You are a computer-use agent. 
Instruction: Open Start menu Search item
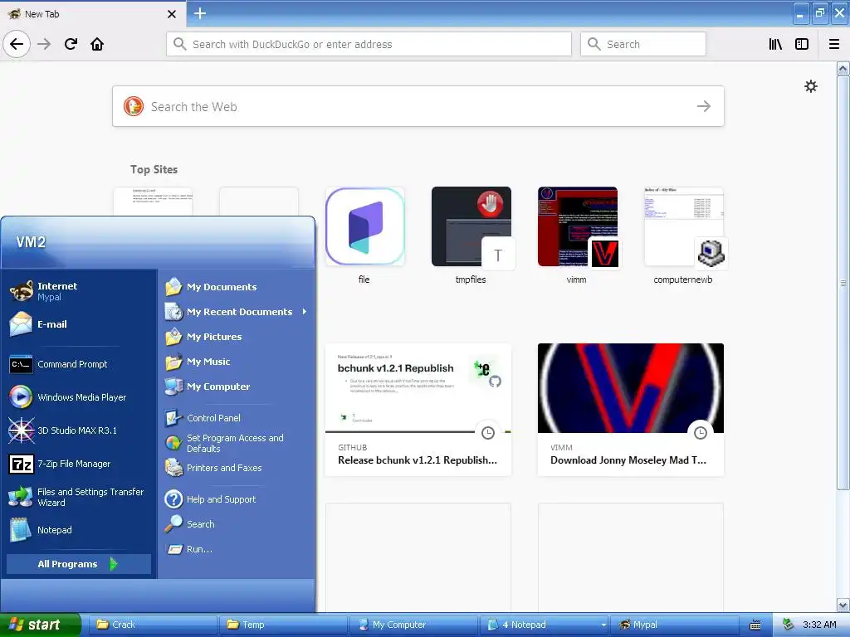[x=237, y=524]
